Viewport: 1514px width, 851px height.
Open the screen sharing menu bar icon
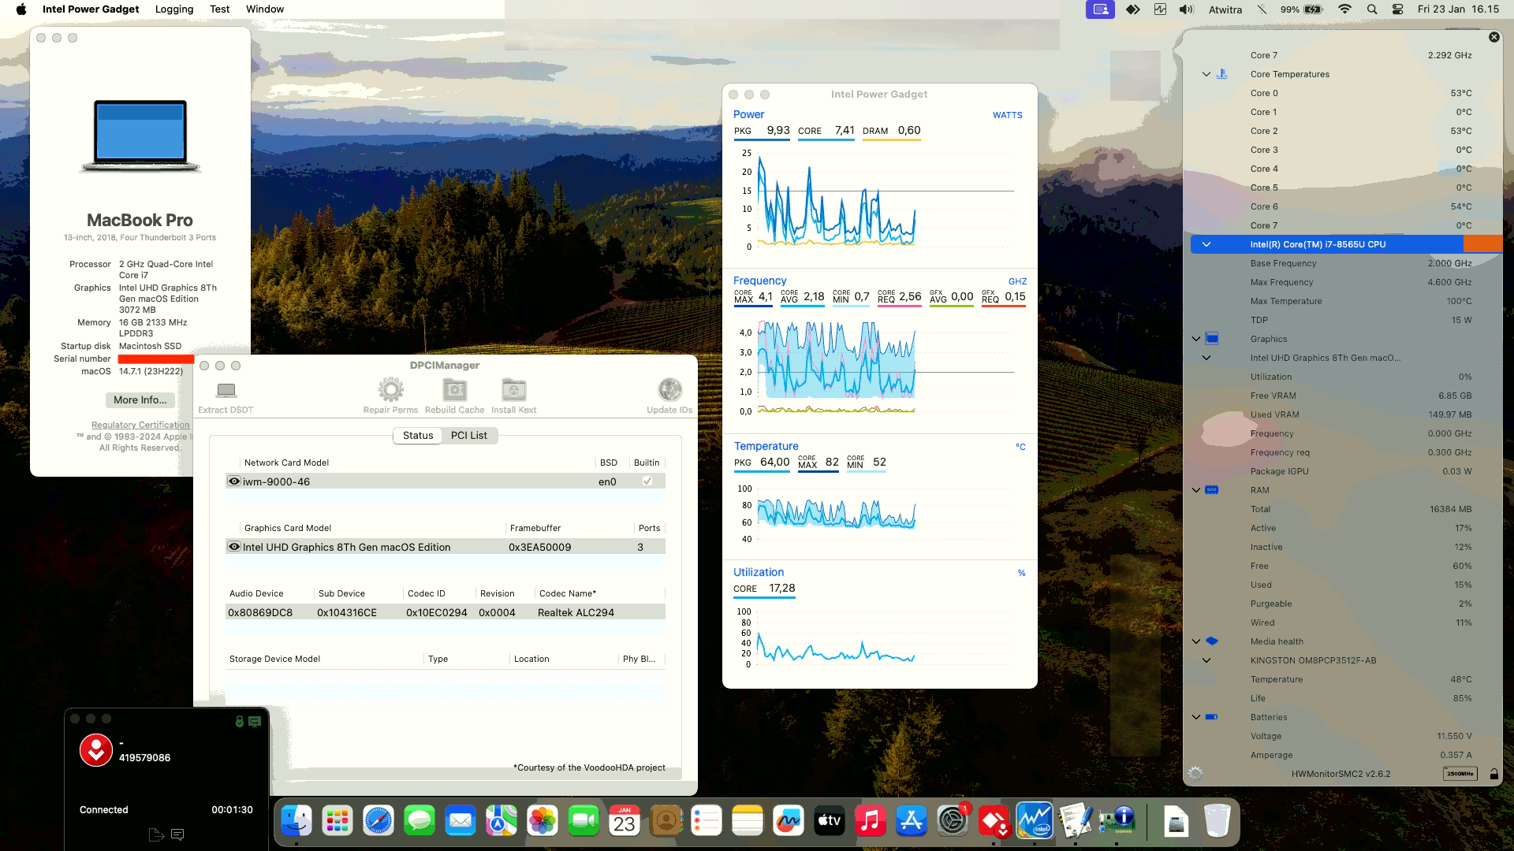tap(1100, 9)
